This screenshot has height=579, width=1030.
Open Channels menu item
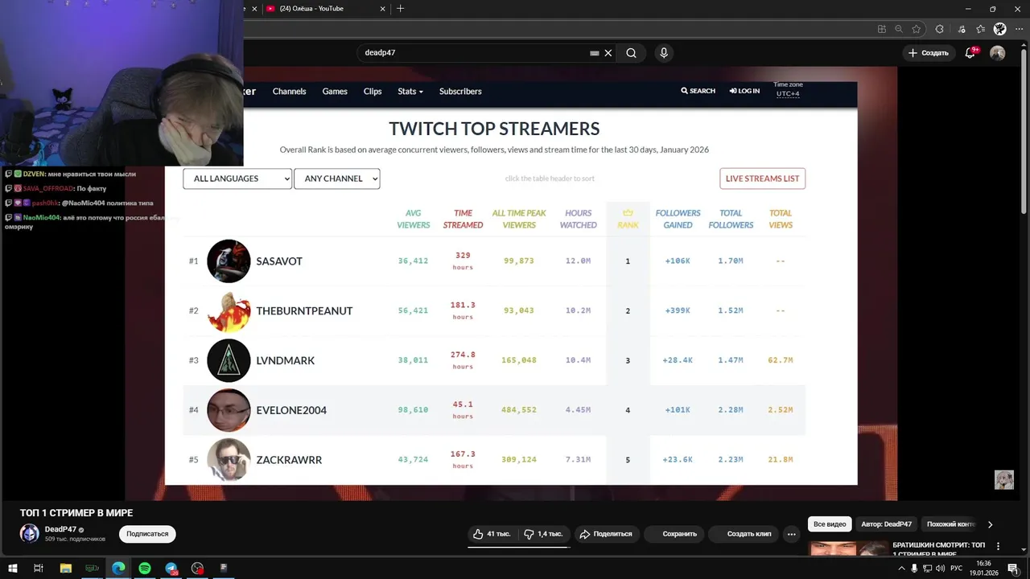coord(289,92)
